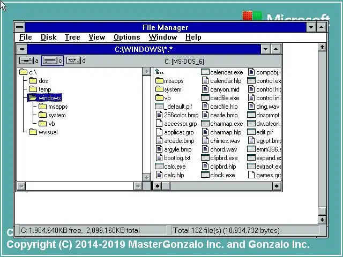Select the clock.exe file
343x257 pixels.
218,175
